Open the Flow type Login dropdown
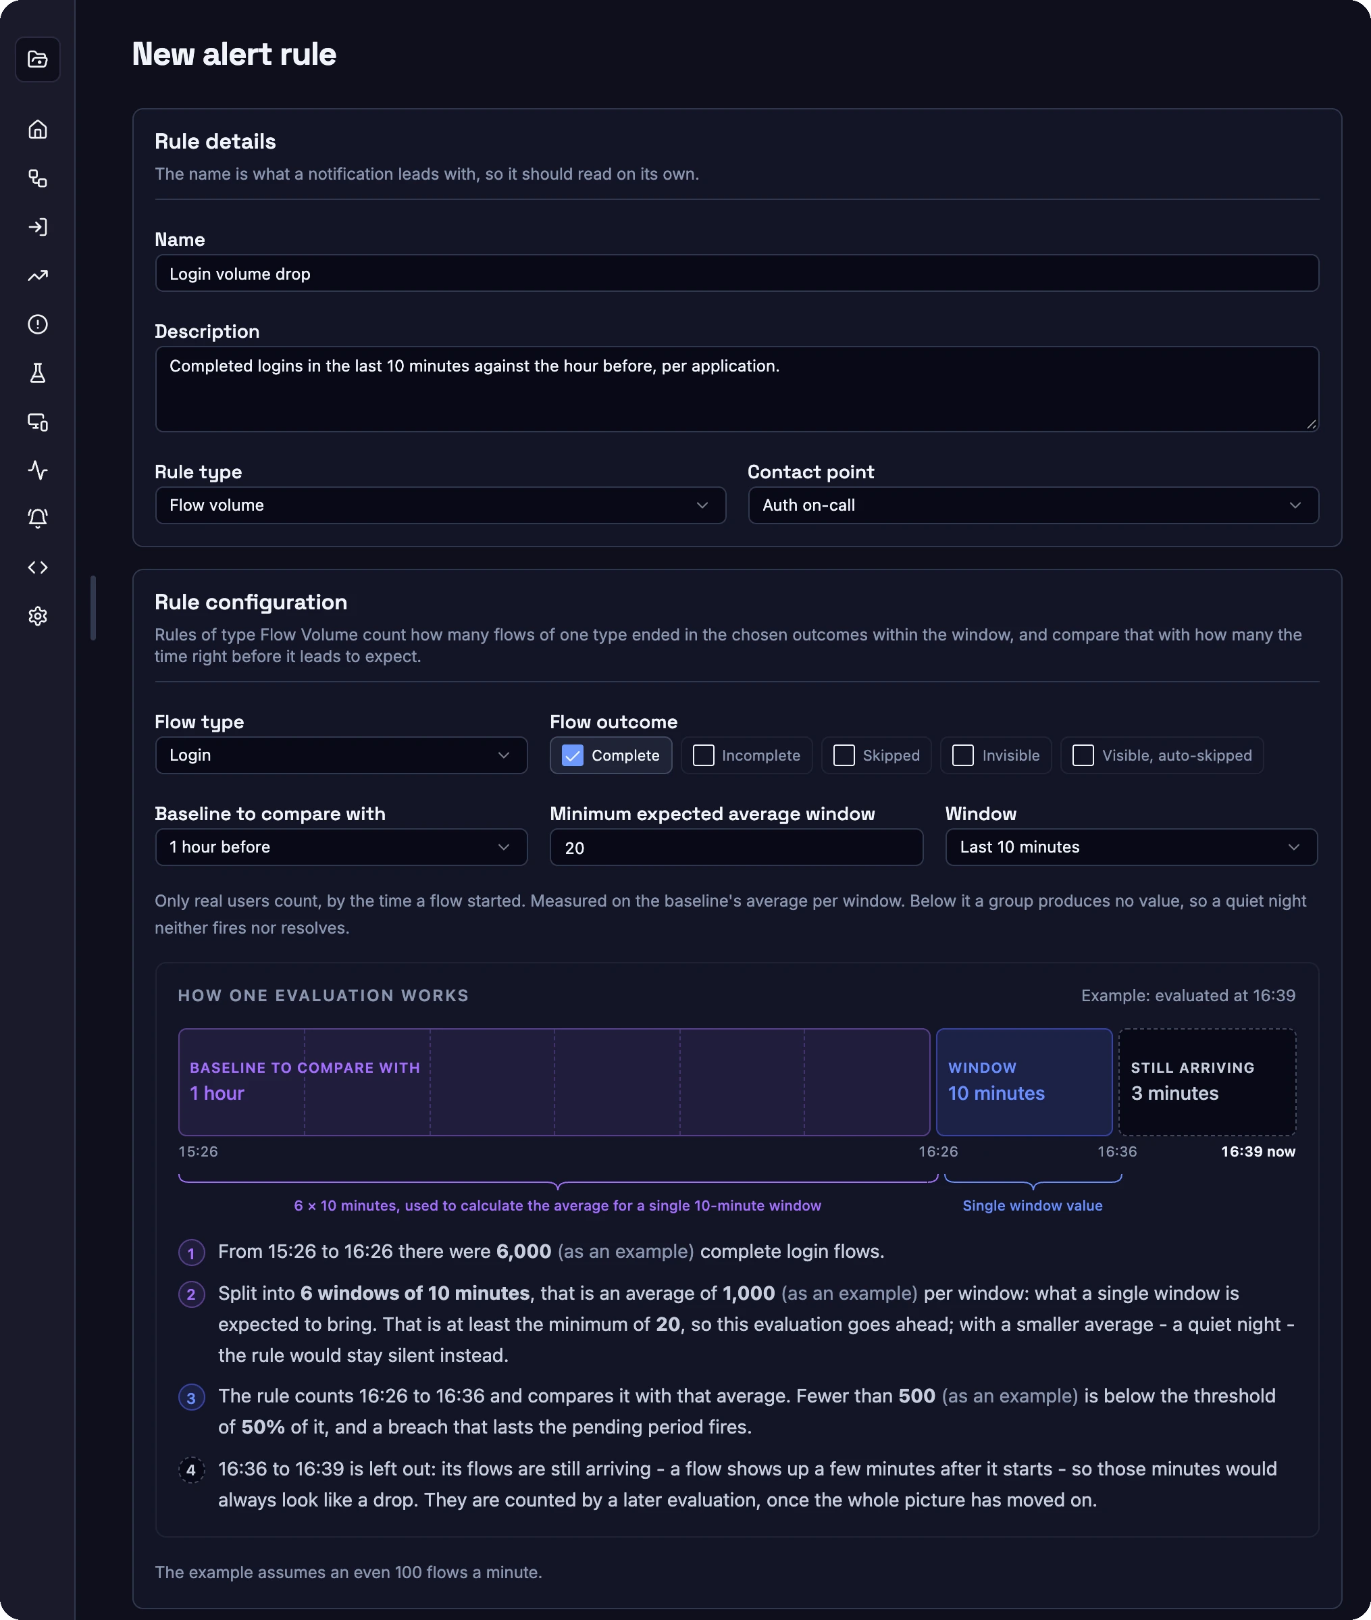 341,755
